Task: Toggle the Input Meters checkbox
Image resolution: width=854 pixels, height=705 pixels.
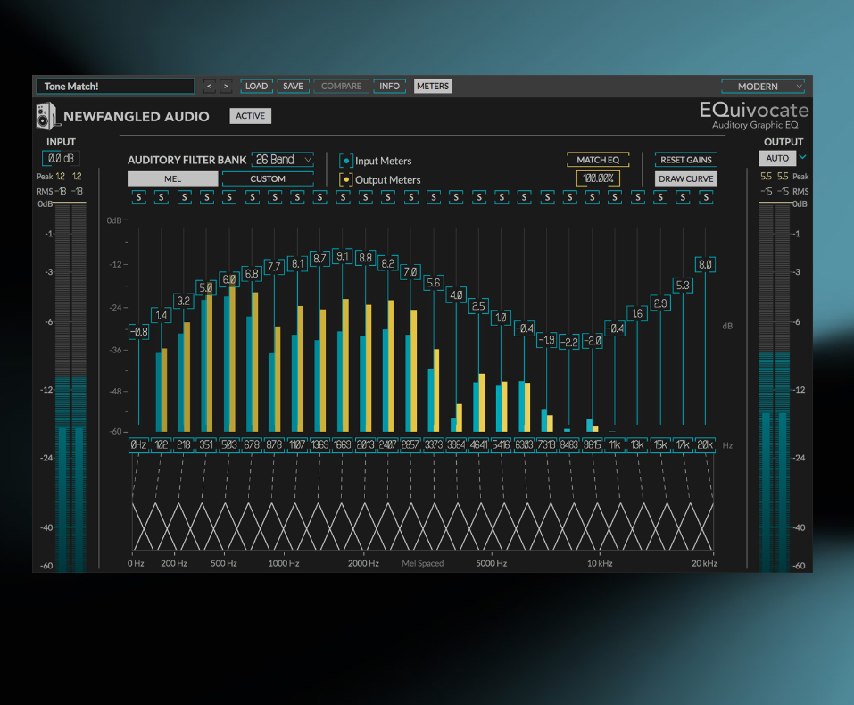Action: tap(346, 161)
